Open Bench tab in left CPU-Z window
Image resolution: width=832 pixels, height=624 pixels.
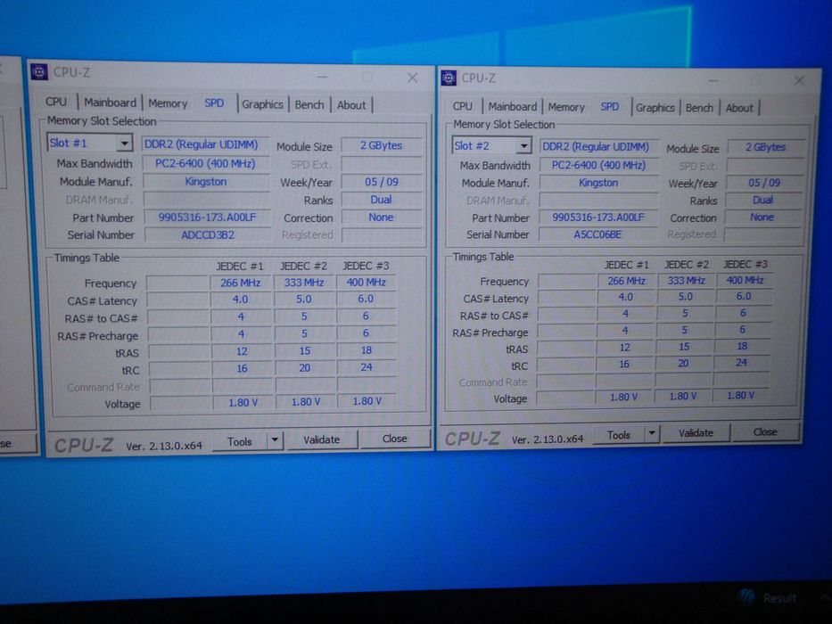pos(309,105)
